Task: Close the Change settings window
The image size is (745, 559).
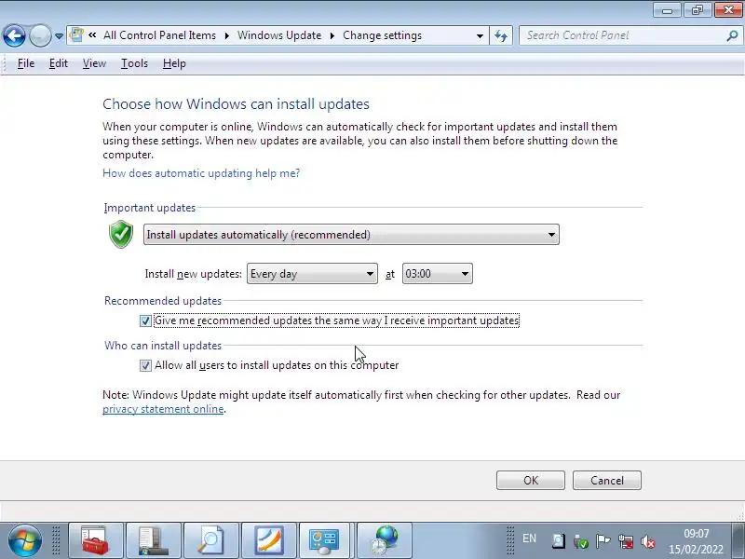Action: [728, 10]
